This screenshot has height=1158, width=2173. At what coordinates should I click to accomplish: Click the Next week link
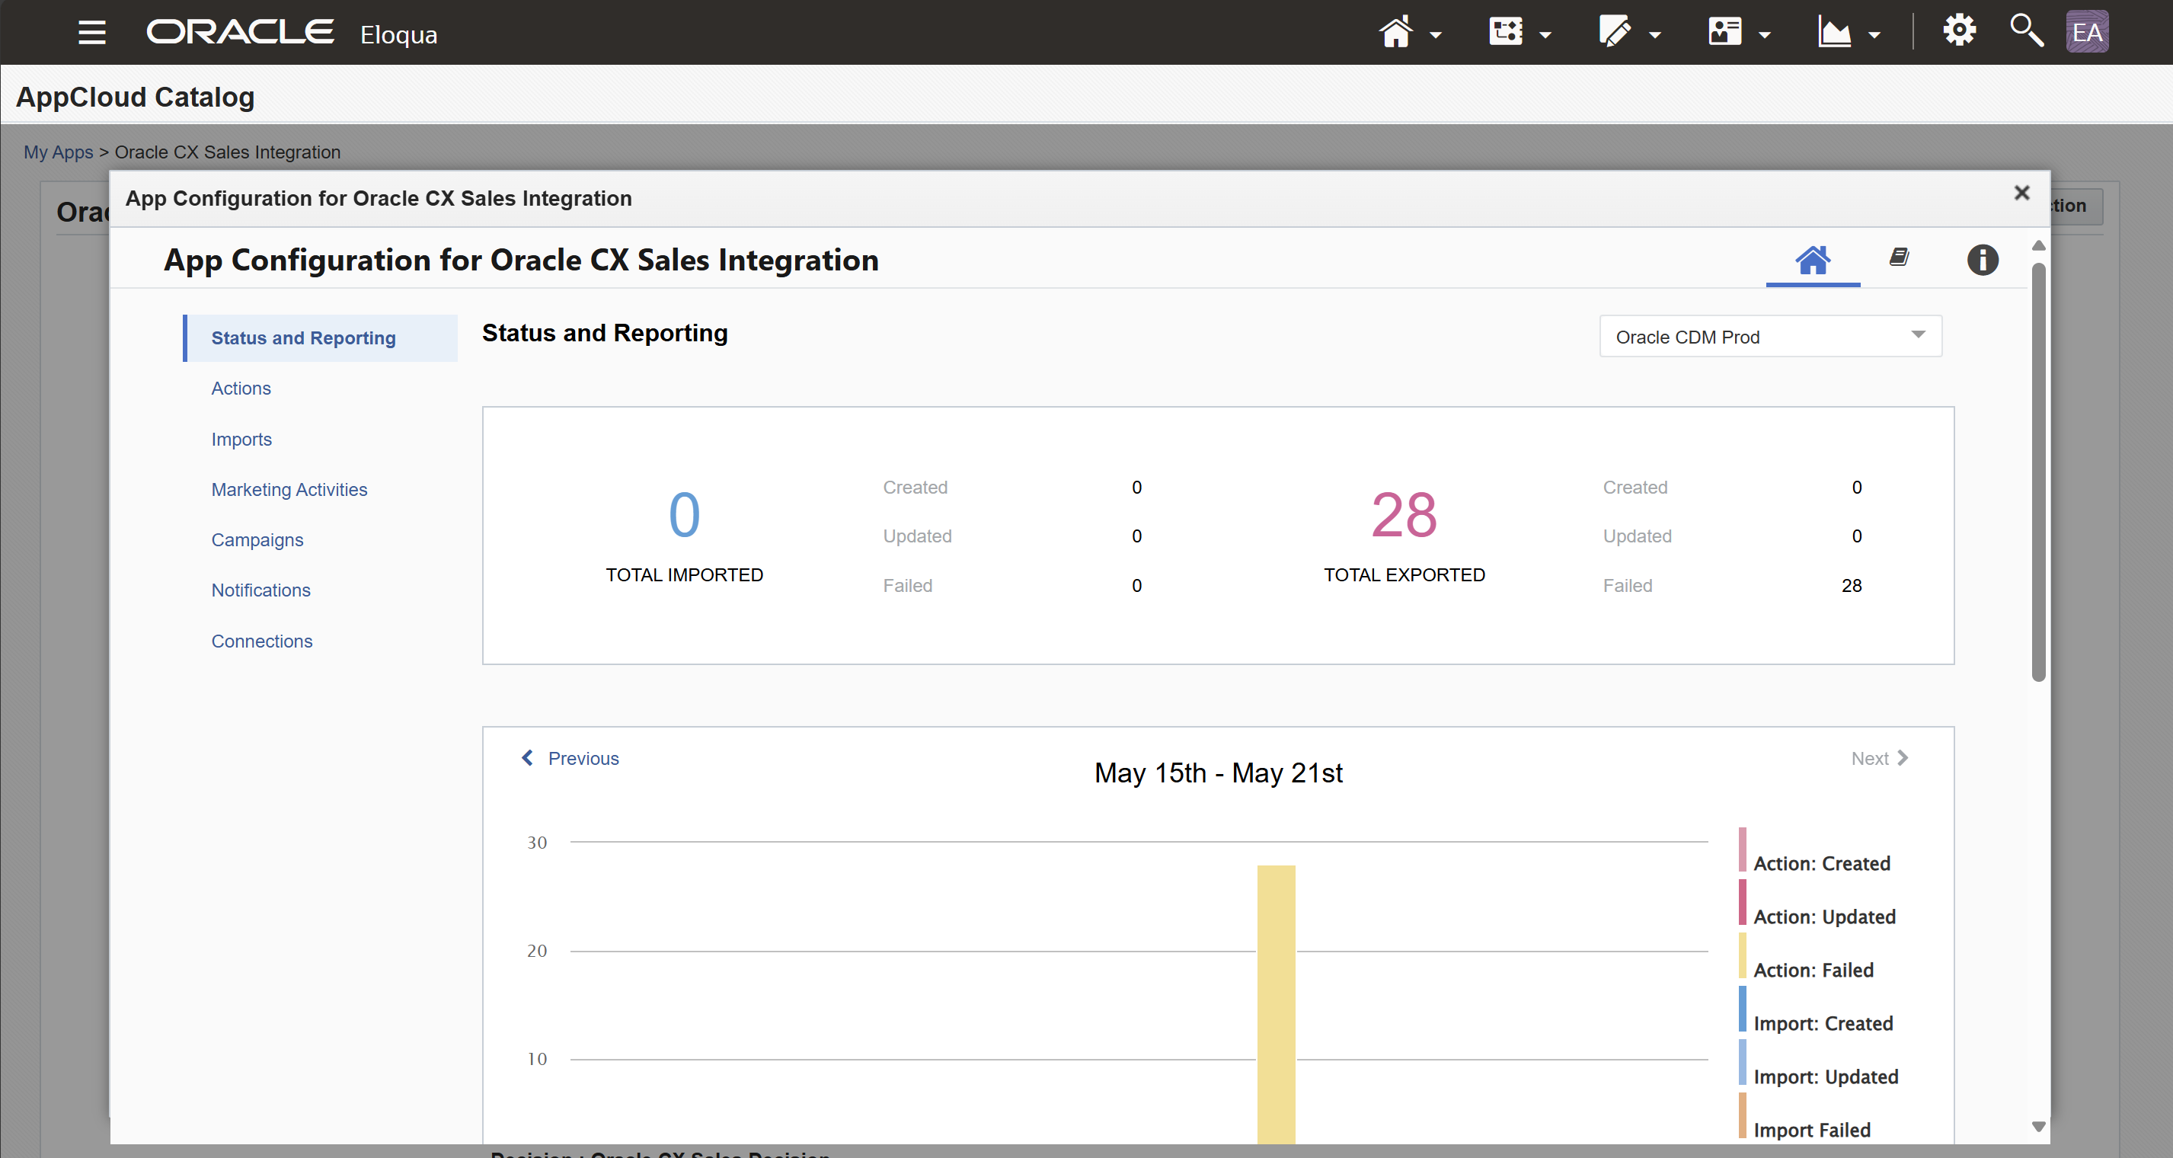[1869, 758]
